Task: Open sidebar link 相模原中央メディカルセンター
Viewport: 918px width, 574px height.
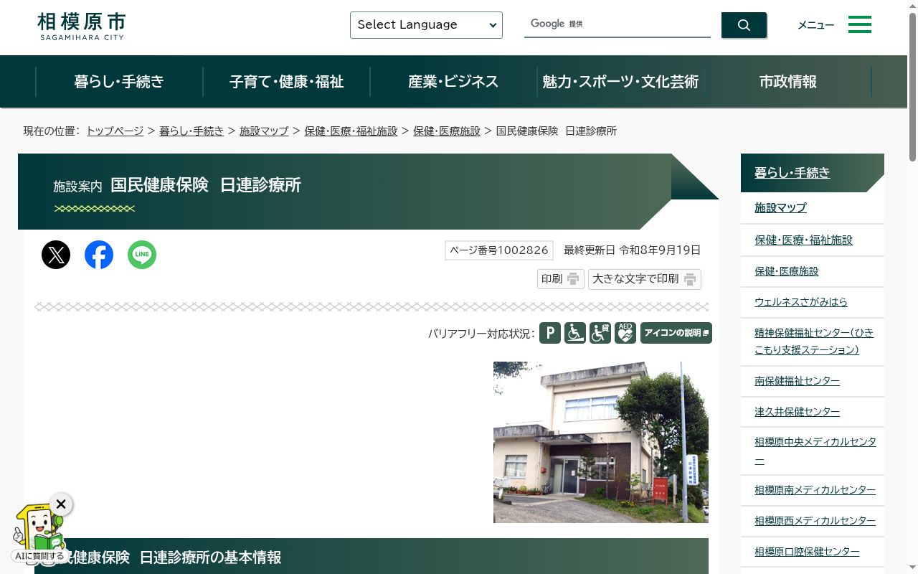Action: pos(815,451)
